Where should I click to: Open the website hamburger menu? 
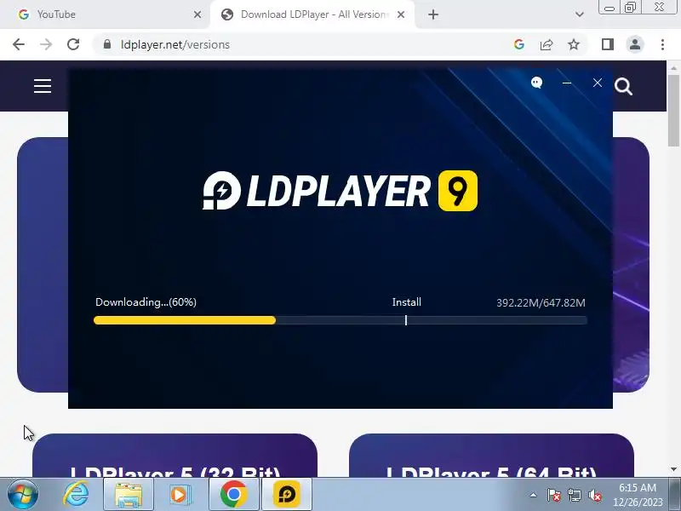pos(43,86)
